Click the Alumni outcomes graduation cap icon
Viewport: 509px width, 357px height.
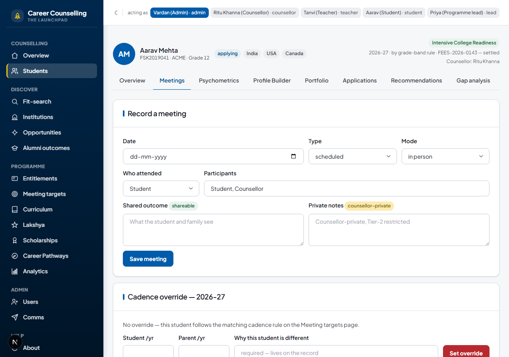(x=15, y=148)
